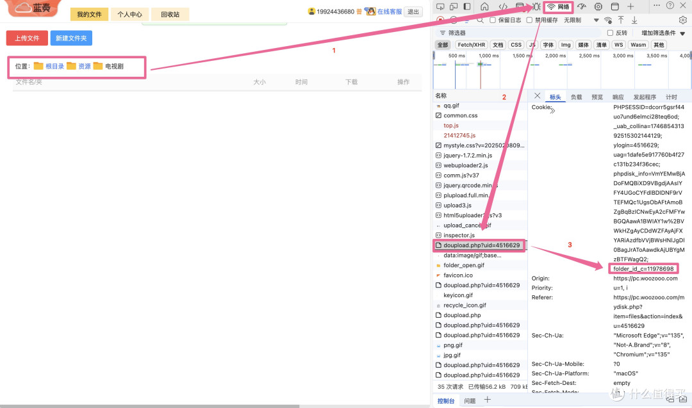Image resolution: width=692 pixels, height=408 pixels.
Task: Toggle the Img request filter
Action: [566, 45]
